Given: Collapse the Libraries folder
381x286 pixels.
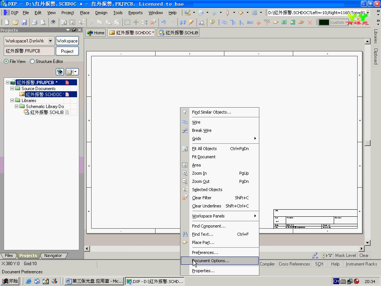Looking at the screenshot, I should tap(12, 100).
